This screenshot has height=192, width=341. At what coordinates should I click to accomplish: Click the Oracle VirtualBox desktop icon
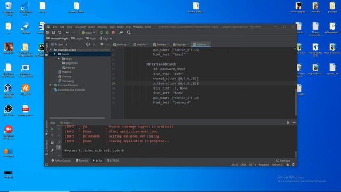pyautogui.click(x=9, y=91)
